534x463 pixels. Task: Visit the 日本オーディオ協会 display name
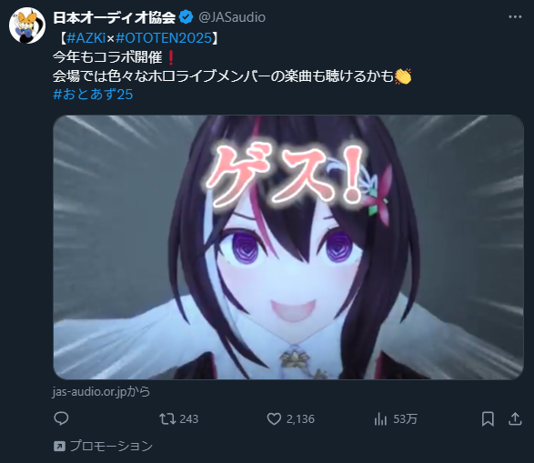click(x=115, y=17)
